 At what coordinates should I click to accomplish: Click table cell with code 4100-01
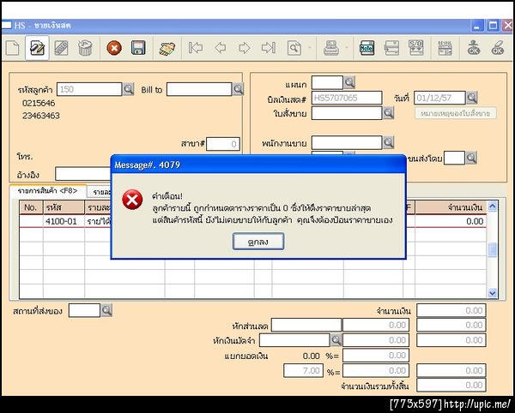coord(64,221)
